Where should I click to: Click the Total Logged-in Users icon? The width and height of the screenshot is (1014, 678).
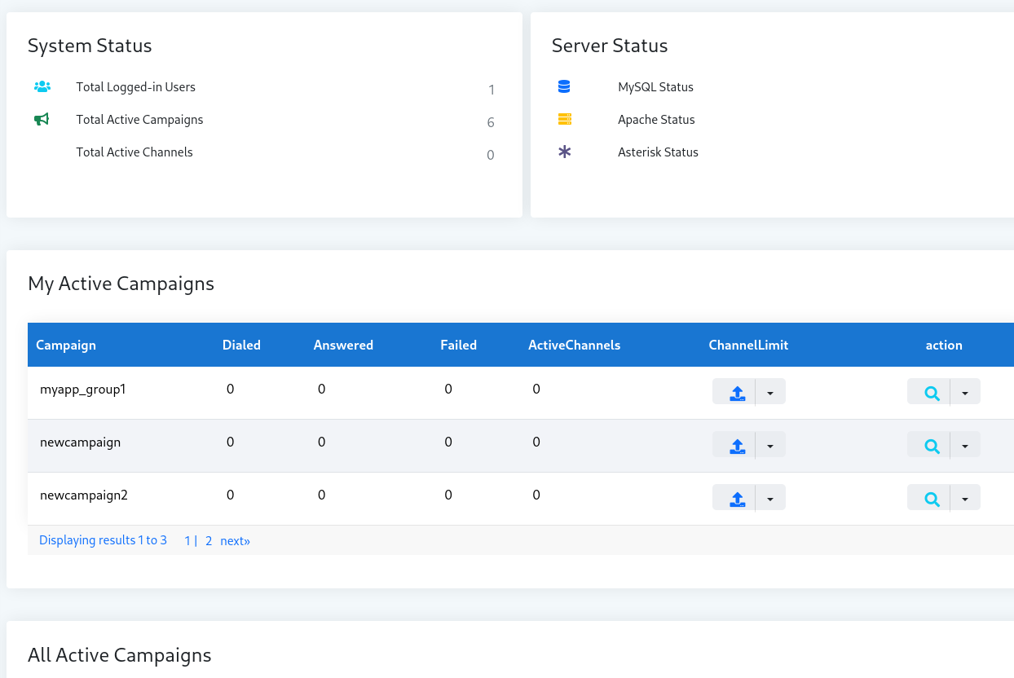(42, 86)
